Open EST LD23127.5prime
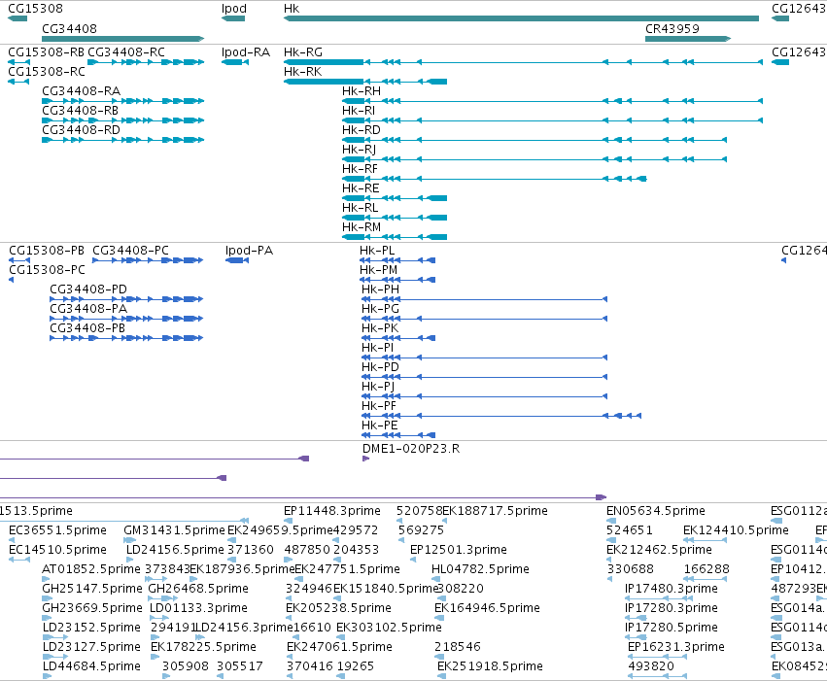The image size is (827, 681). [54, 657]
